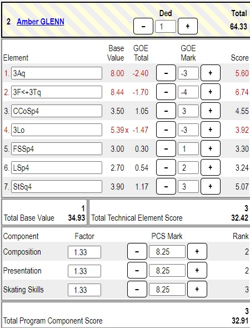Increase the Skating Skills PCS mark
The height and width of the screenshot is (328, 250).
pyautogui.click(x=197, y=289)
